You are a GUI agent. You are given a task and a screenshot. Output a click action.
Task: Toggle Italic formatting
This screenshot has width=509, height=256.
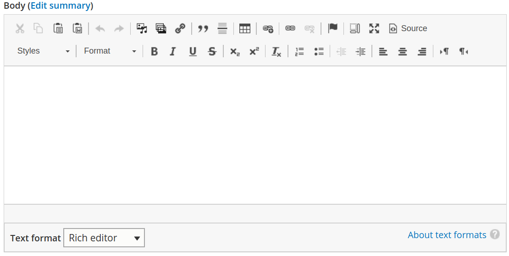pos(173,51)
